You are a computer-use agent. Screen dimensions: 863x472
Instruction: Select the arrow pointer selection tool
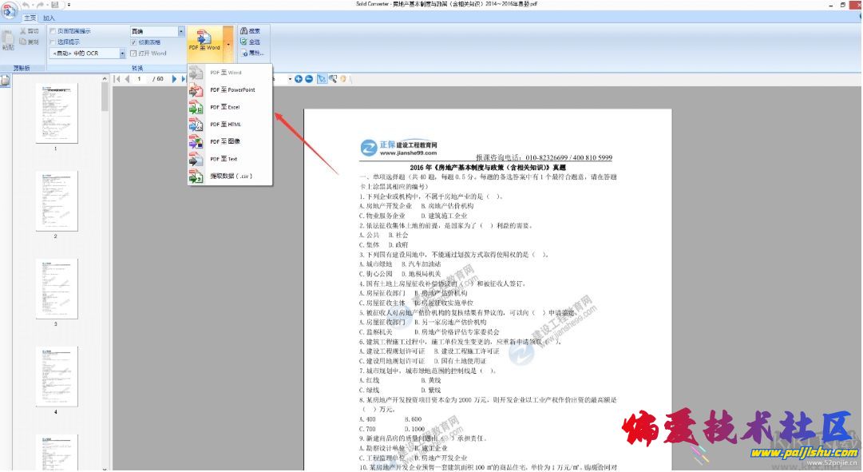coord(322,79)
